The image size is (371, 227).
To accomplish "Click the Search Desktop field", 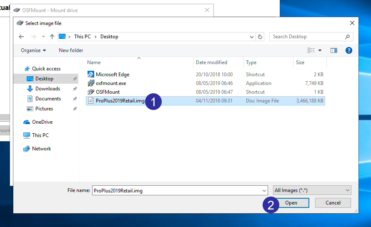I will click(311, 37).
